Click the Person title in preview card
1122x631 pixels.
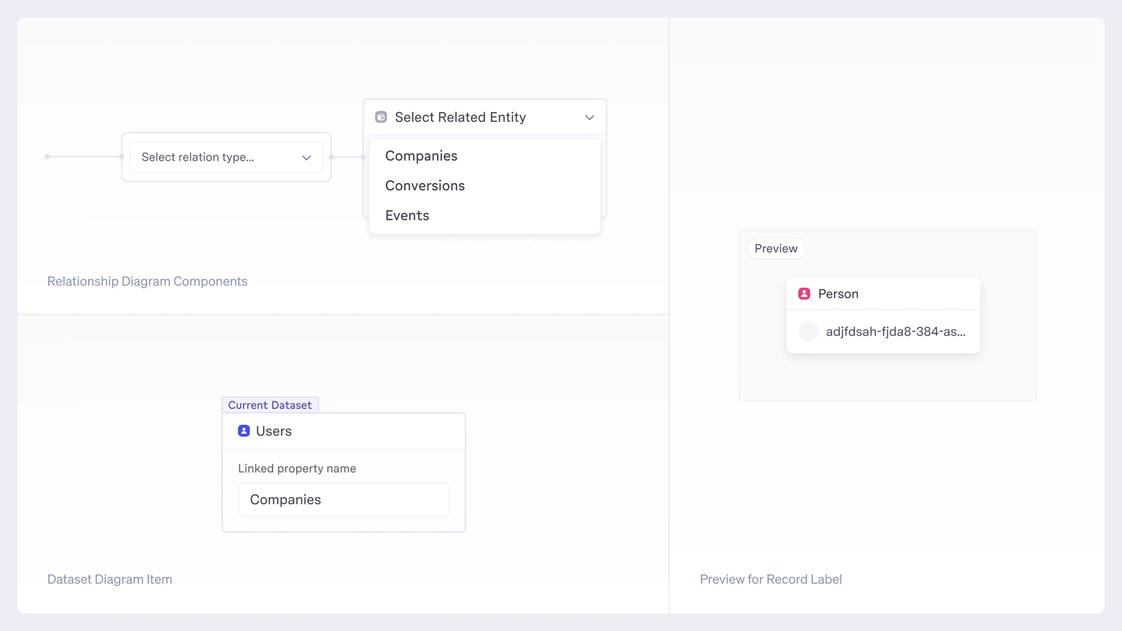(838, 294)
